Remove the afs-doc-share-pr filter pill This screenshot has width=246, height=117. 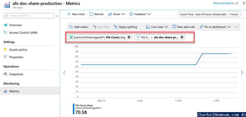point(182,37)
